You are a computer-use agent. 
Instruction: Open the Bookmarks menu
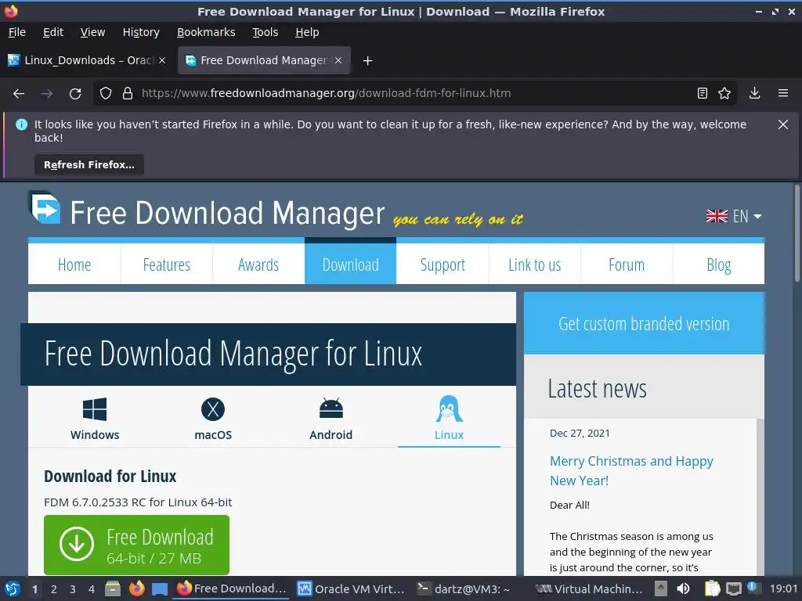[206, 32]
